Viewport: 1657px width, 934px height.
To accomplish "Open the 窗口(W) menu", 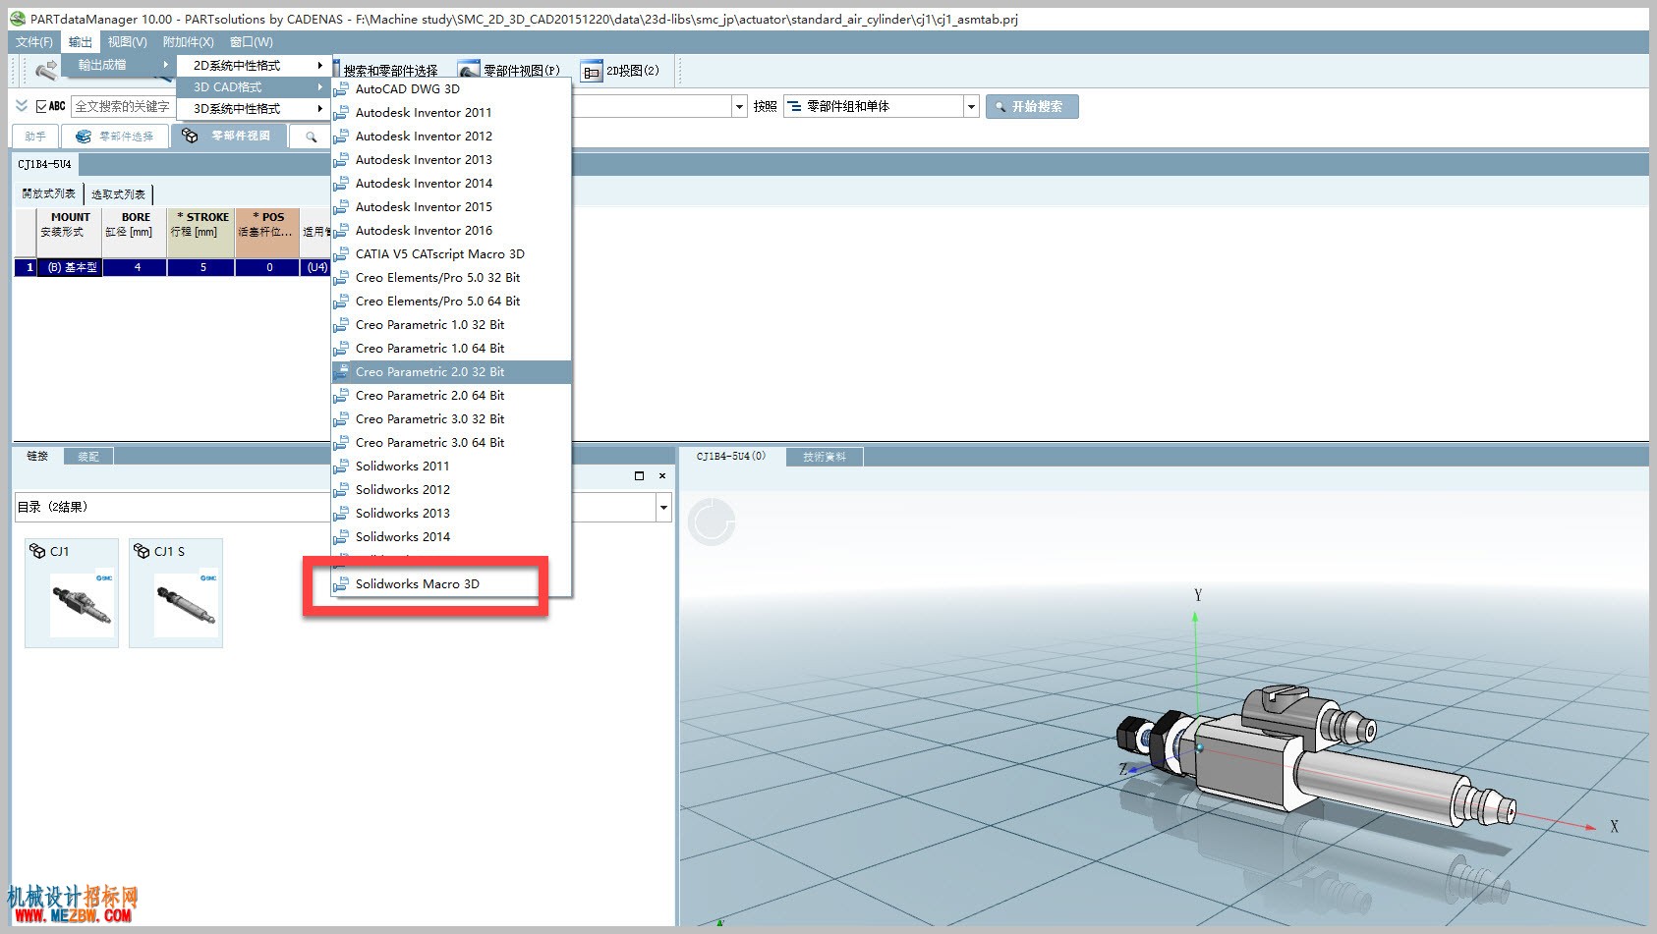I will click(252, 42).
